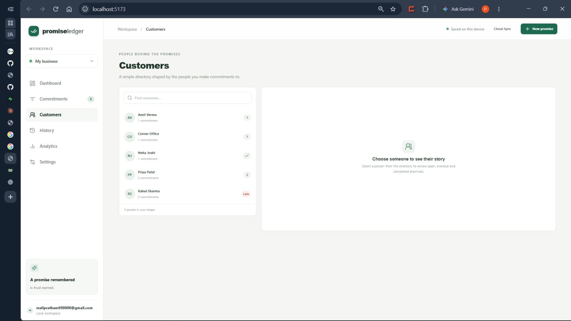Viewport: 571px width, 321px height.
Task: Click Neha Joshi's completed checkmark badge
Action: pos(247,156)
